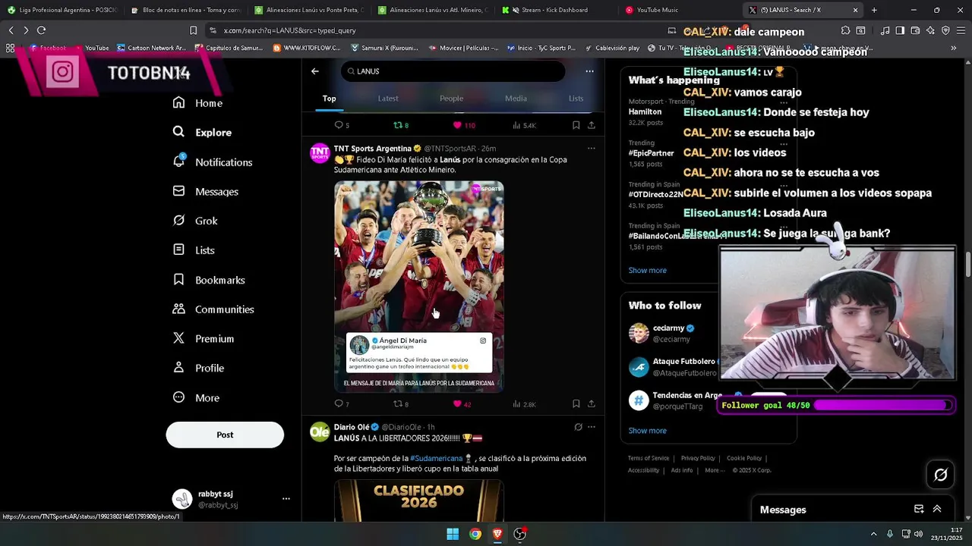Bookmark the top tweet with 5.4K views
The image size is (972, 546).
[x=576, y=125]
